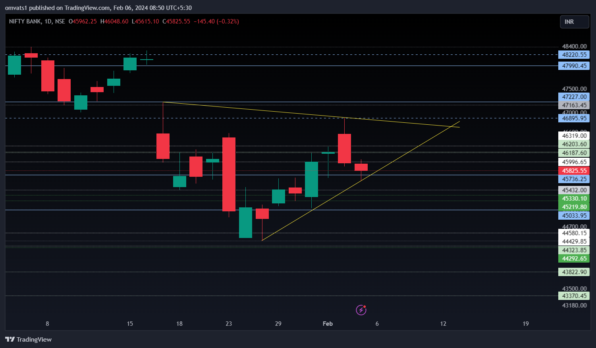Click the 47990.45 price label
The width and height of the screenshot is (596, 348).
(574, 66)
